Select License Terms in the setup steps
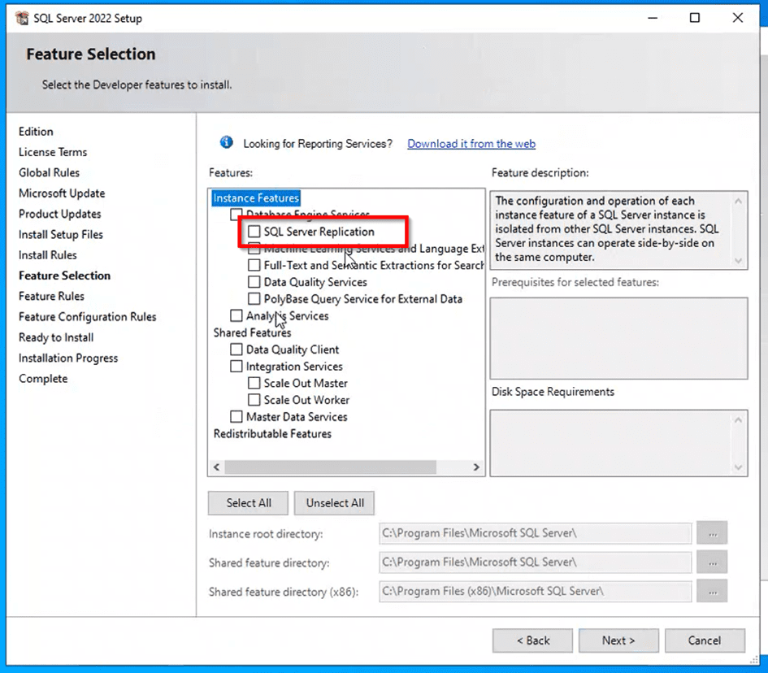768x673 pixels. 53,152
